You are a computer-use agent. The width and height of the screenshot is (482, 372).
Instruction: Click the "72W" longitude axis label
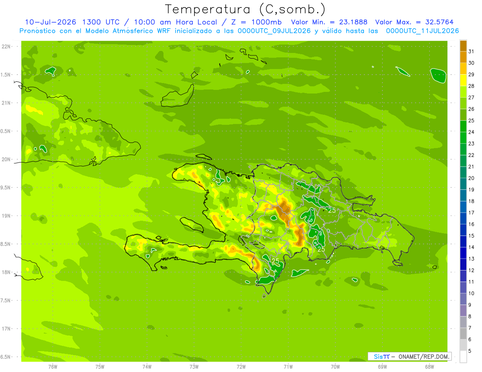[241, 367]
